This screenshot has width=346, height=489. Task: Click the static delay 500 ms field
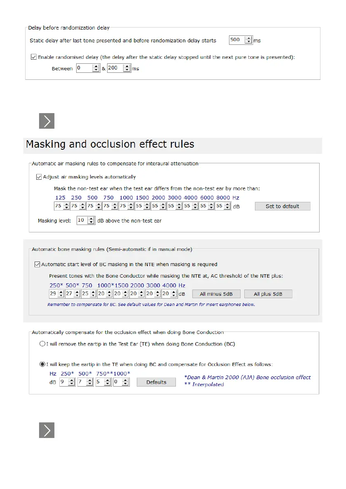tap(236, 40)
